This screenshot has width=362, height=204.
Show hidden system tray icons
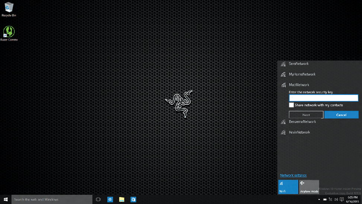click(319, 200)
